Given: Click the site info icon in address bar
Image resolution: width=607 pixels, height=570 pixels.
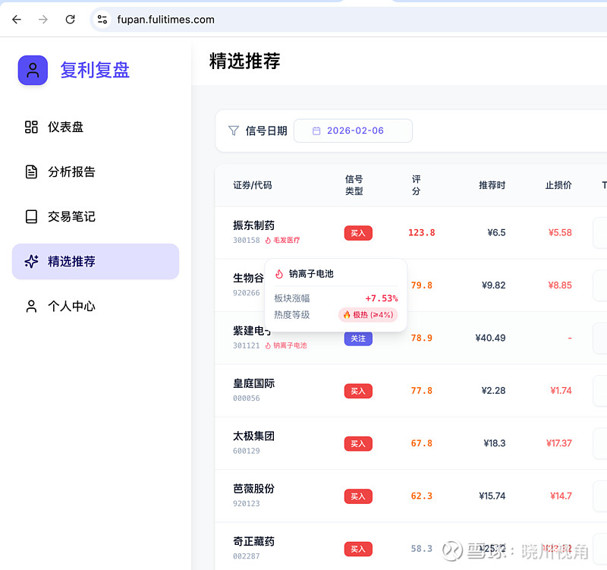Looking at the screenshot, I should pos(102,20).
